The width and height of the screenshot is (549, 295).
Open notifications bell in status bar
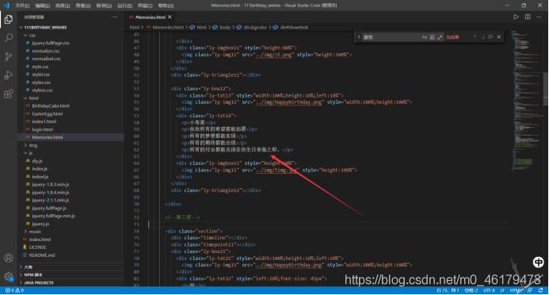[541, 290]
